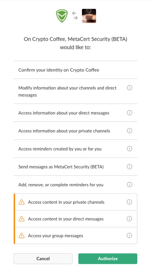Screen dimensions: 155x274
Task: Show info for Access your group messages
Action: coord(129,236)
